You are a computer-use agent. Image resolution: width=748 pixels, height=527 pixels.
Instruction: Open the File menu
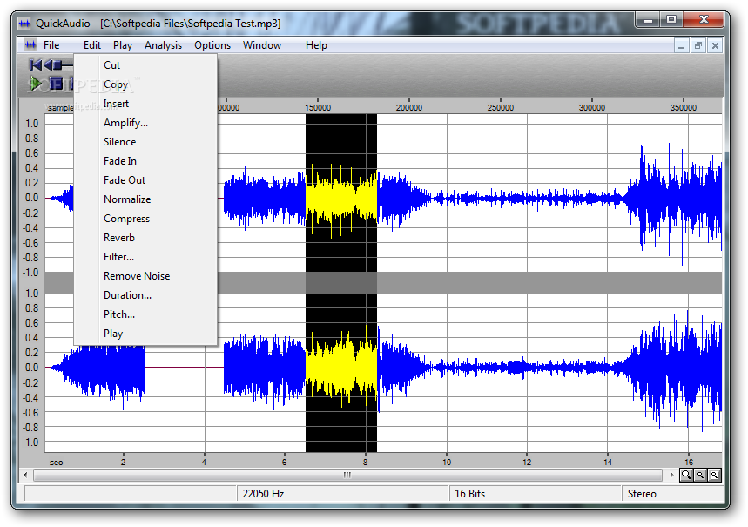click(x=51, y=45)
